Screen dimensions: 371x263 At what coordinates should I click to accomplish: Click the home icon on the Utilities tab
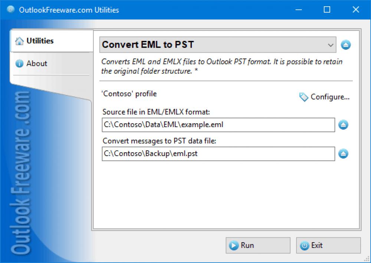click(x=19, y=41)
